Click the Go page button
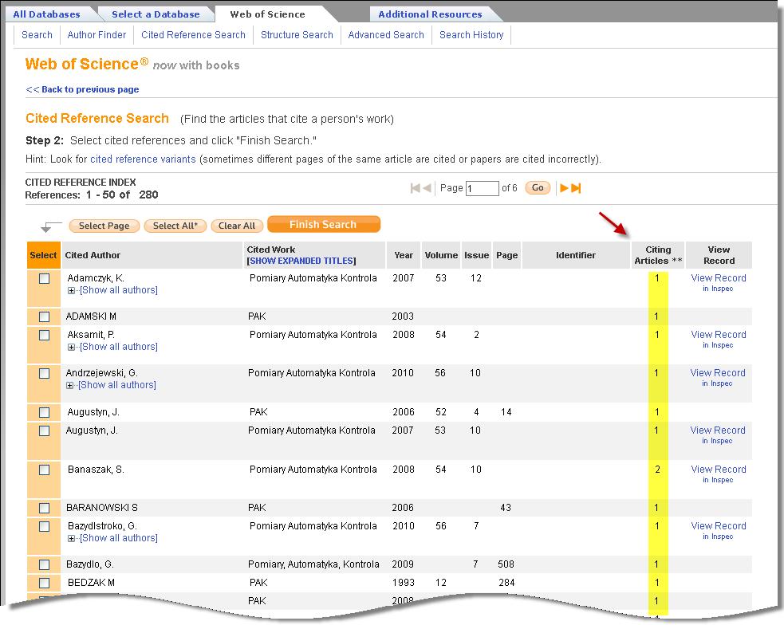The width and height of the screenshot is (784, 625). (538, 188)
